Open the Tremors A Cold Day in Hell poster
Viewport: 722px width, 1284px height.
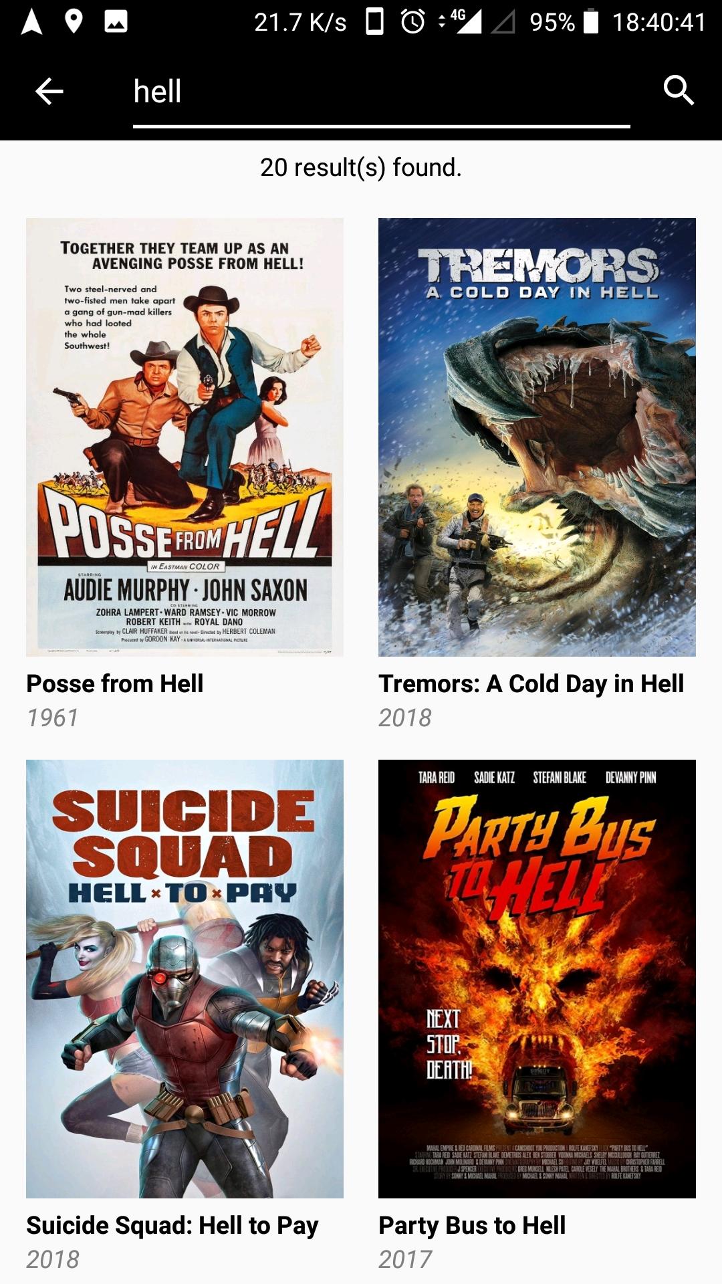click(x=537, y=437)
